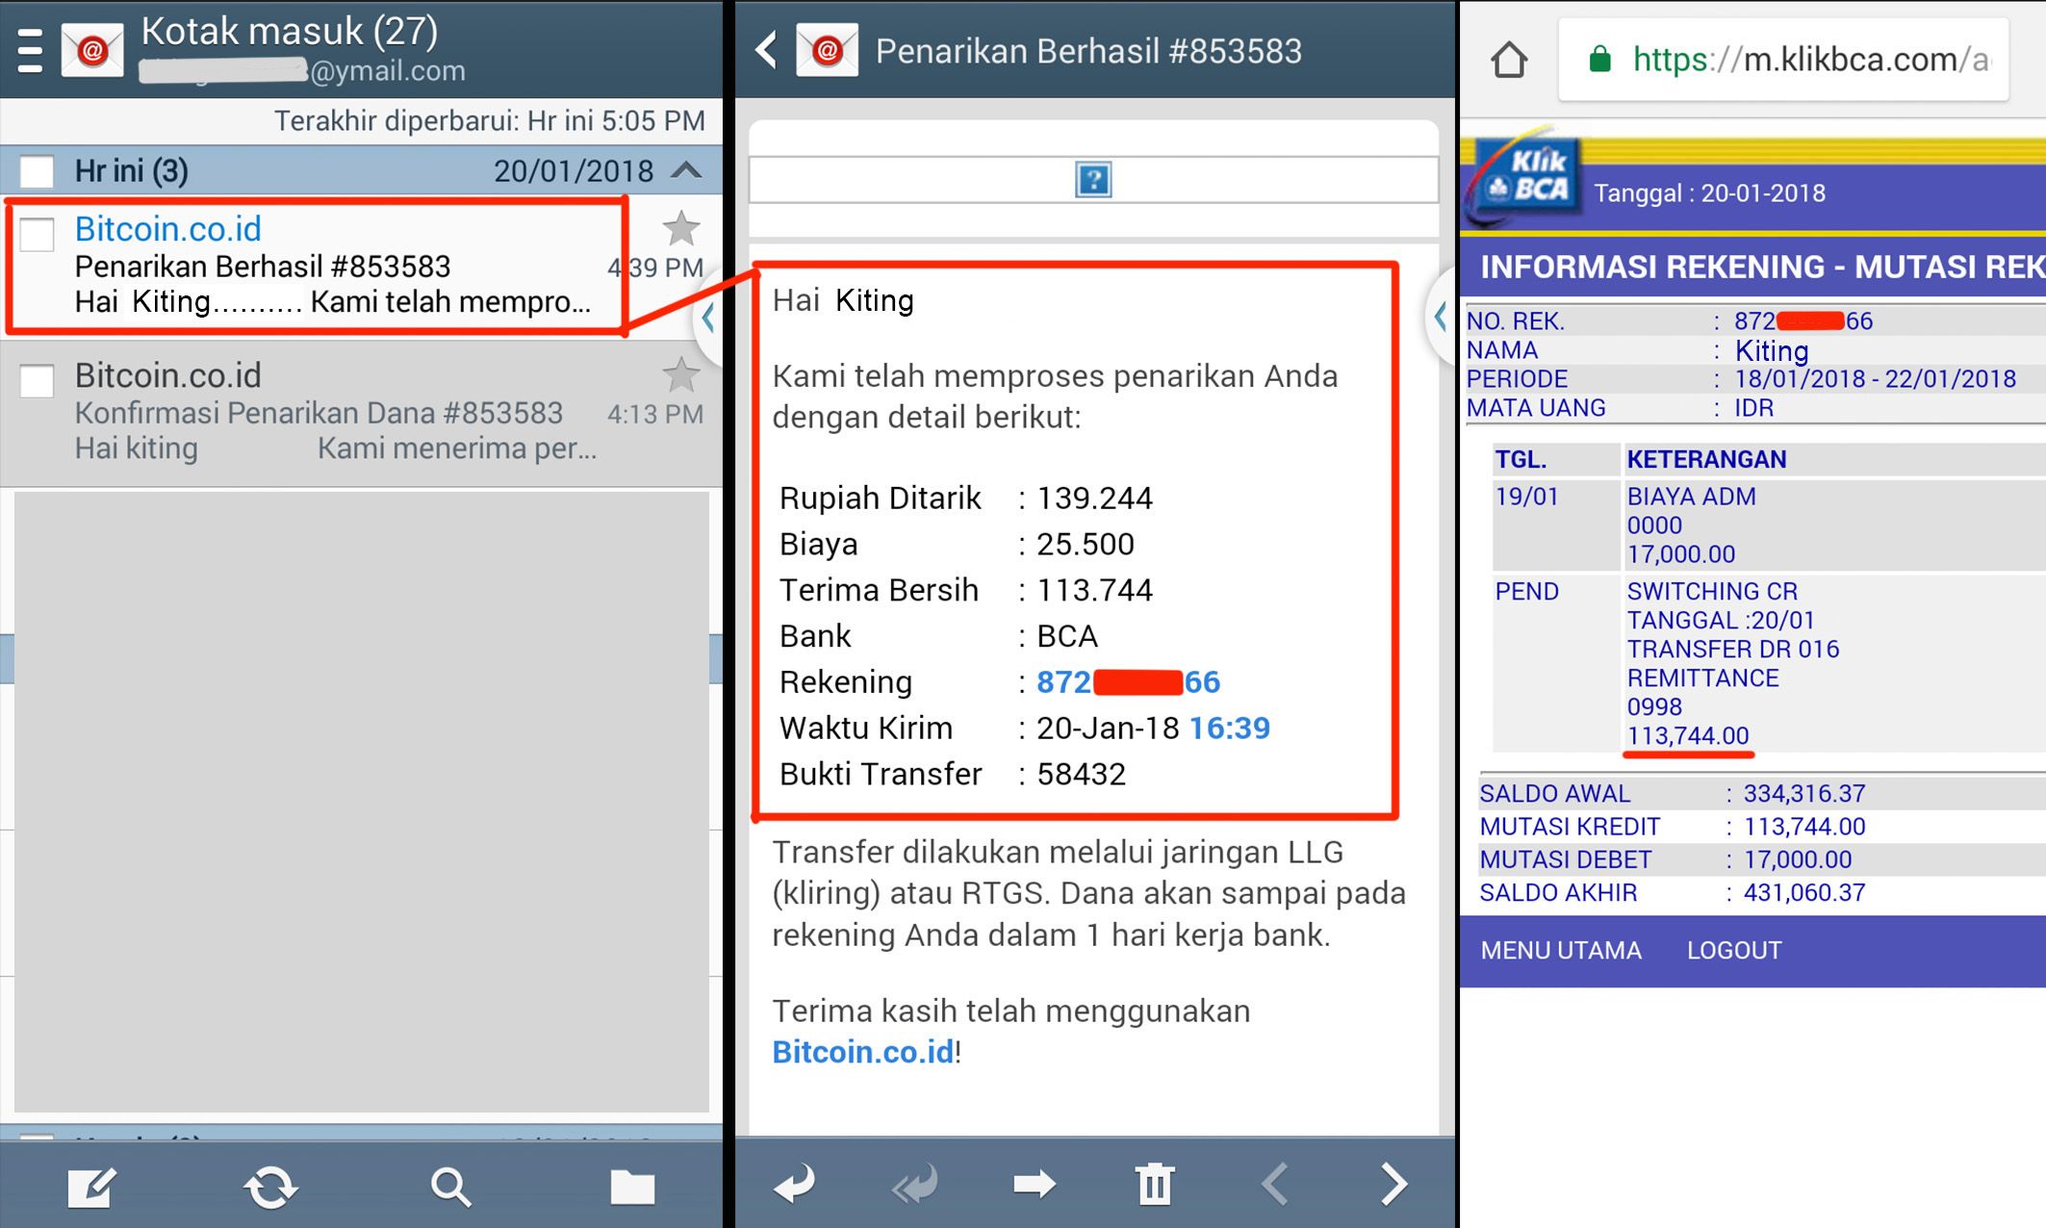Tick checkbox for Konfirmasi Penarikan Dana email
This screenshot has width=2046, height=1228.
(x=37, y=381)
